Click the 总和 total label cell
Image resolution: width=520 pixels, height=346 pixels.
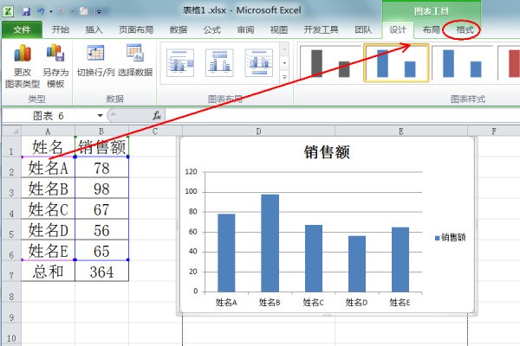(48, 272)
